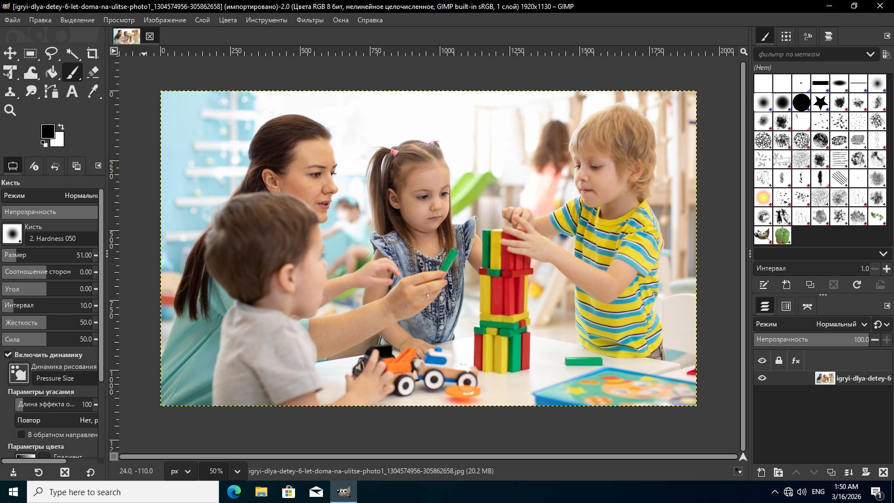Screen dimensions: 894x503
Task: Click the Clone stamp tool
Action: [10, 92]
